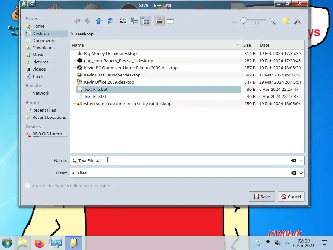Click the muted volume tray icon
The height and width of the screenshot is (250, 333).
click(x=277, y=243)
